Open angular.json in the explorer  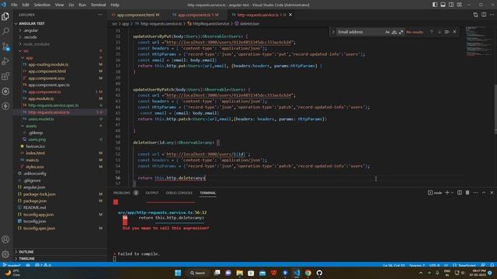[34, 188]
